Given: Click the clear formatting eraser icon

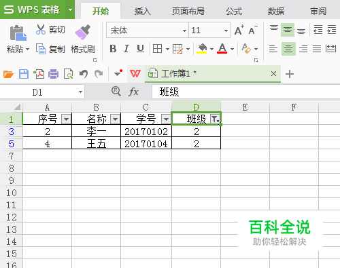Looking at the screenshot, I should (x=246, y=49).
